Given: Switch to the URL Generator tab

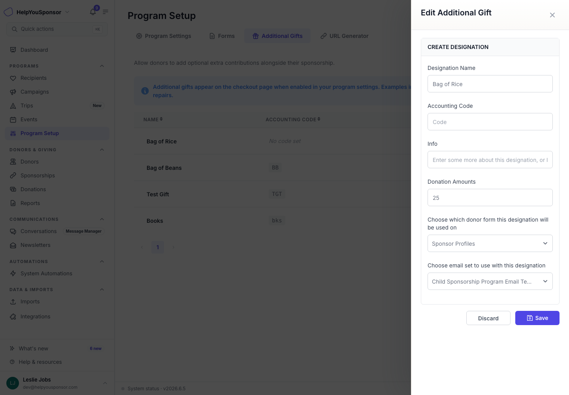Looking at the screenshot, I should click(x=344, y=36).
